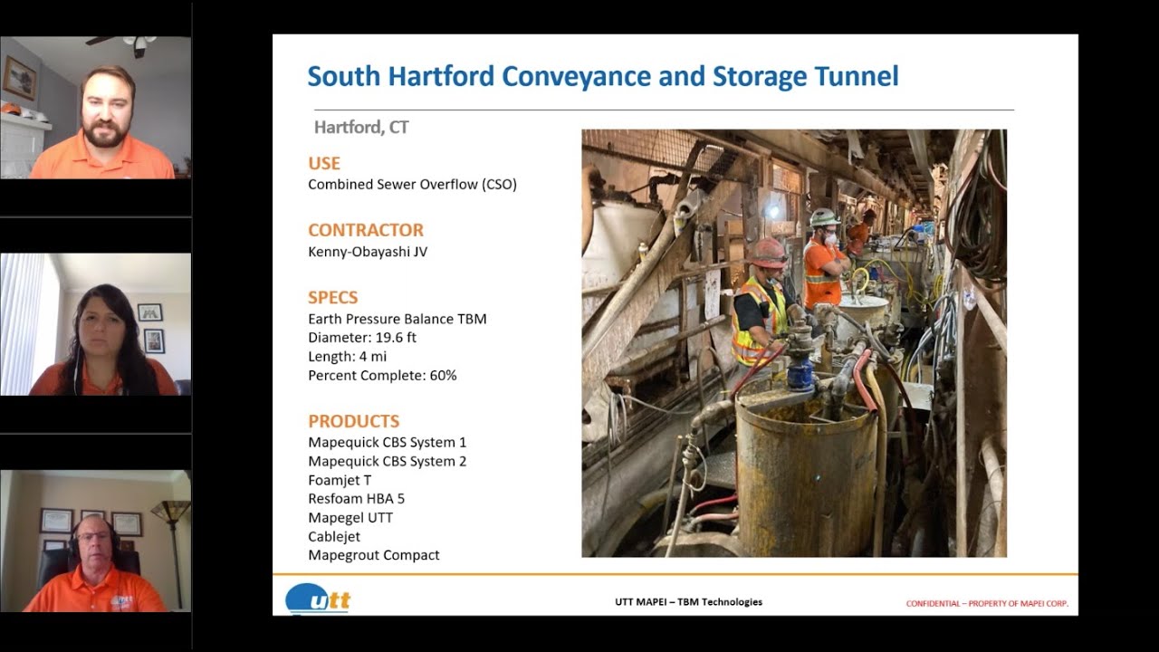Click the UTT logo on slide footer
Viewport: 1159px width, 652px height.
(318, 599)
